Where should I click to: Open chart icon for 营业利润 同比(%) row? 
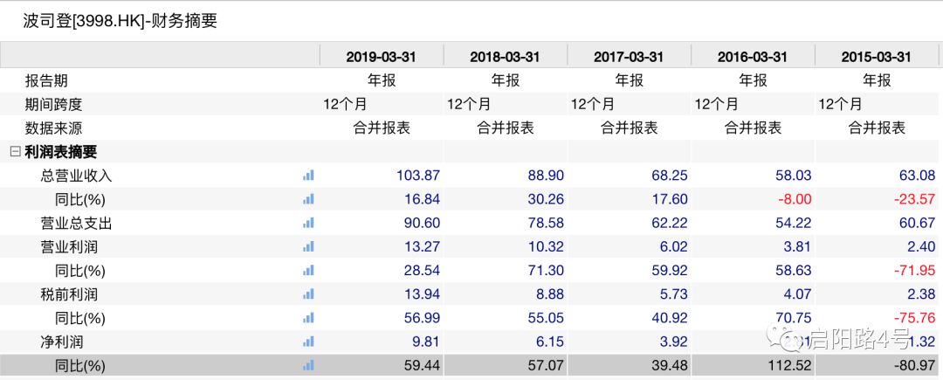tap(308, 271)
